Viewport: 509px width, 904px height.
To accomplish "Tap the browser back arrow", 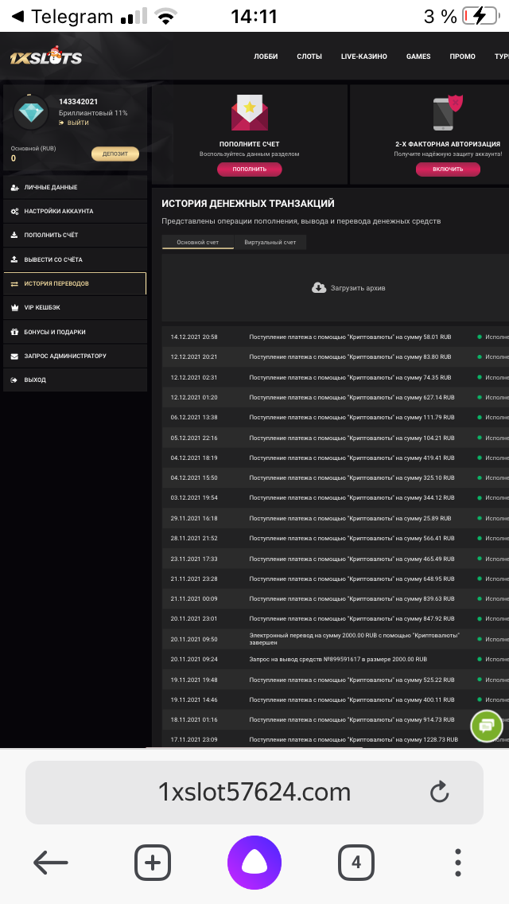I will (x=51, y=862).
